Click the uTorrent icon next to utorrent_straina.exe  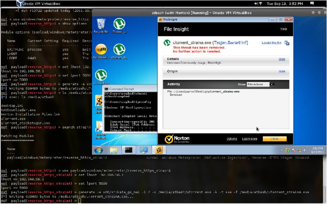coord(167,43)
